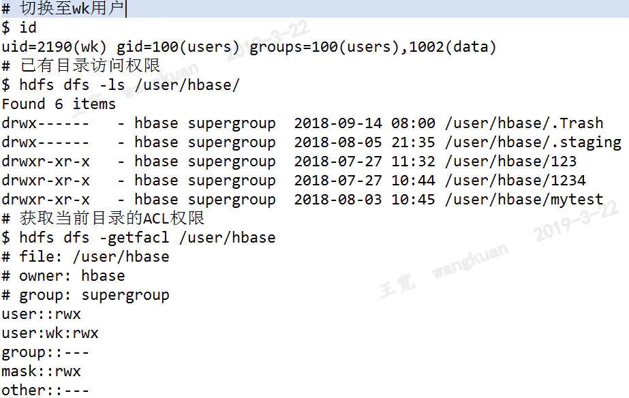
Task: Click the "# file: /user/hbase" line
Action: click(x=85, y=257)
